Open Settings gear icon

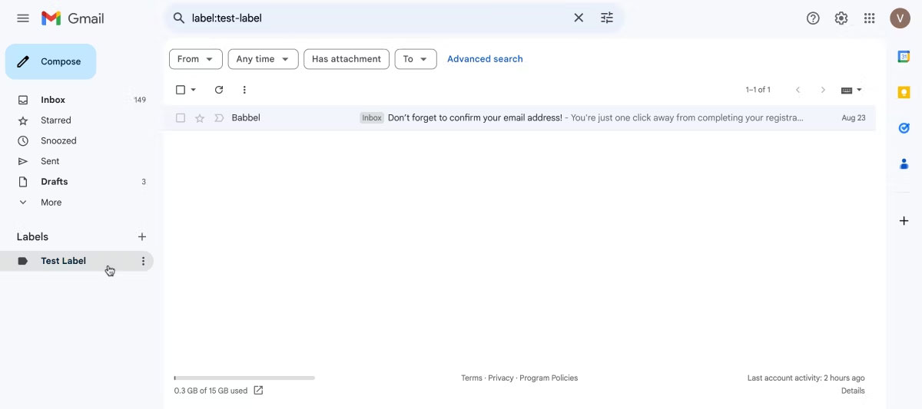(x=841, y=18)
